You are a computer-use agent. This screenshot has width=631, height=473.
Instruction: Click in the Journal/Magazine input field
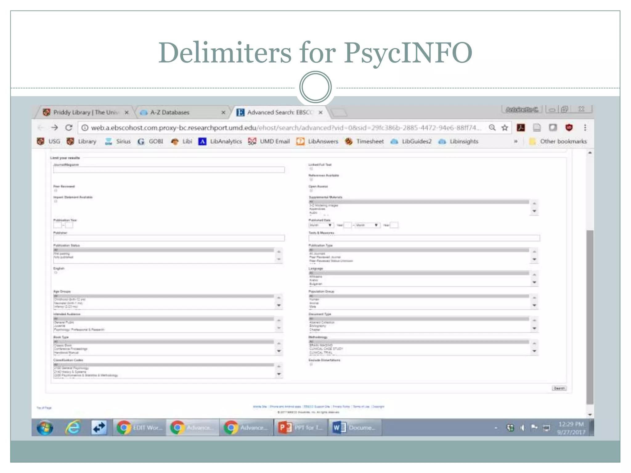point(169,170)
